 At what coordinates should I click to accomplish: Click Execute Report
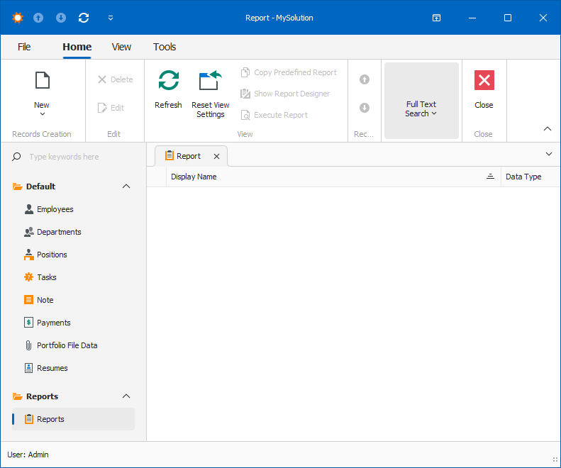tap(274, 115)
